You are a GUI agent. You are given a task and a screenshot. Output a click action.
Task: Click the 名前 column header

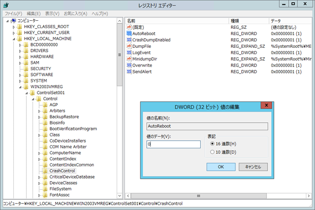[177, 21]
